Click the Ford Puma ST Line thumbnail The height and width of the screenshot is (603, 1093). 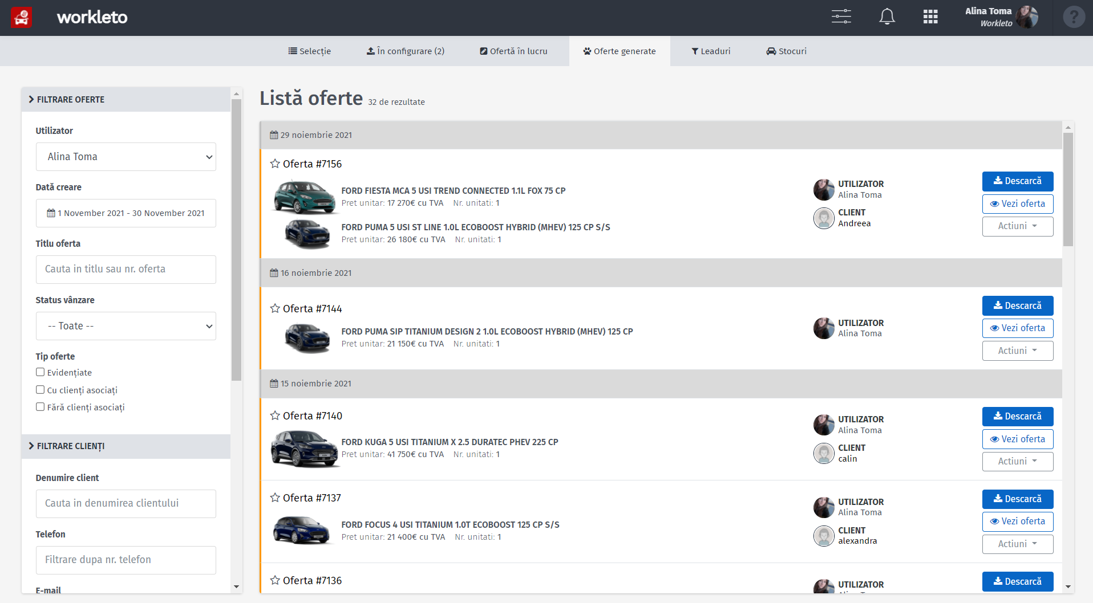pyautogui.click(x=307, y=234)
